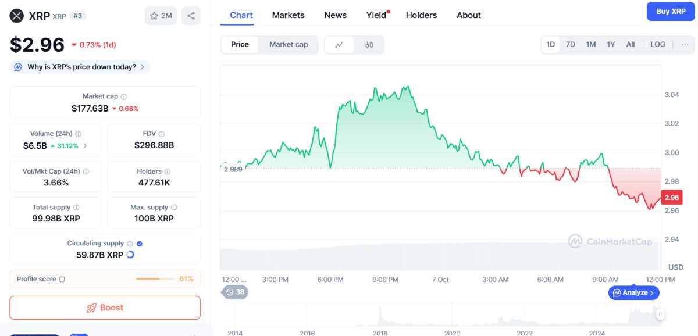Click the 477.61K holders value
The height and width of the screenshot is (336, 698).
(x=154, y=183)
